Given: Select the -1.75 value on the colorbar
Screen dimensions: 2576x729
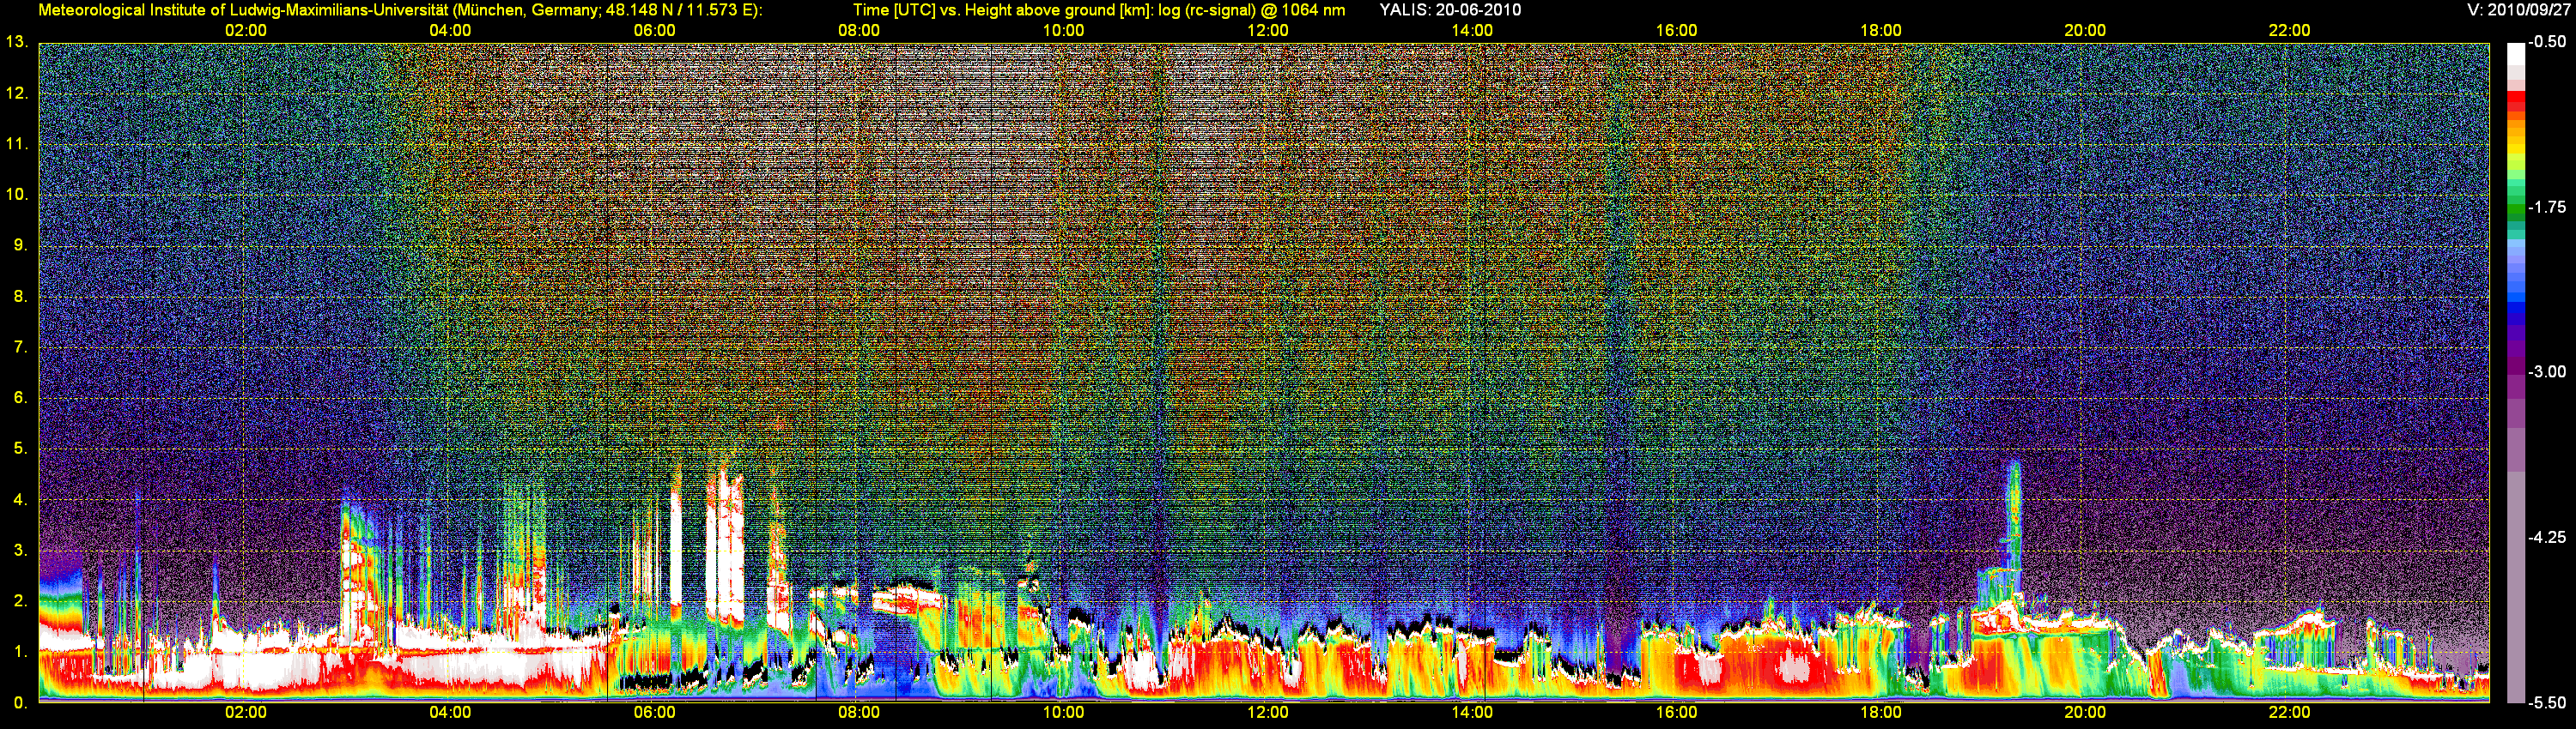Looking at the screenshot, I should coord(2547,208).
